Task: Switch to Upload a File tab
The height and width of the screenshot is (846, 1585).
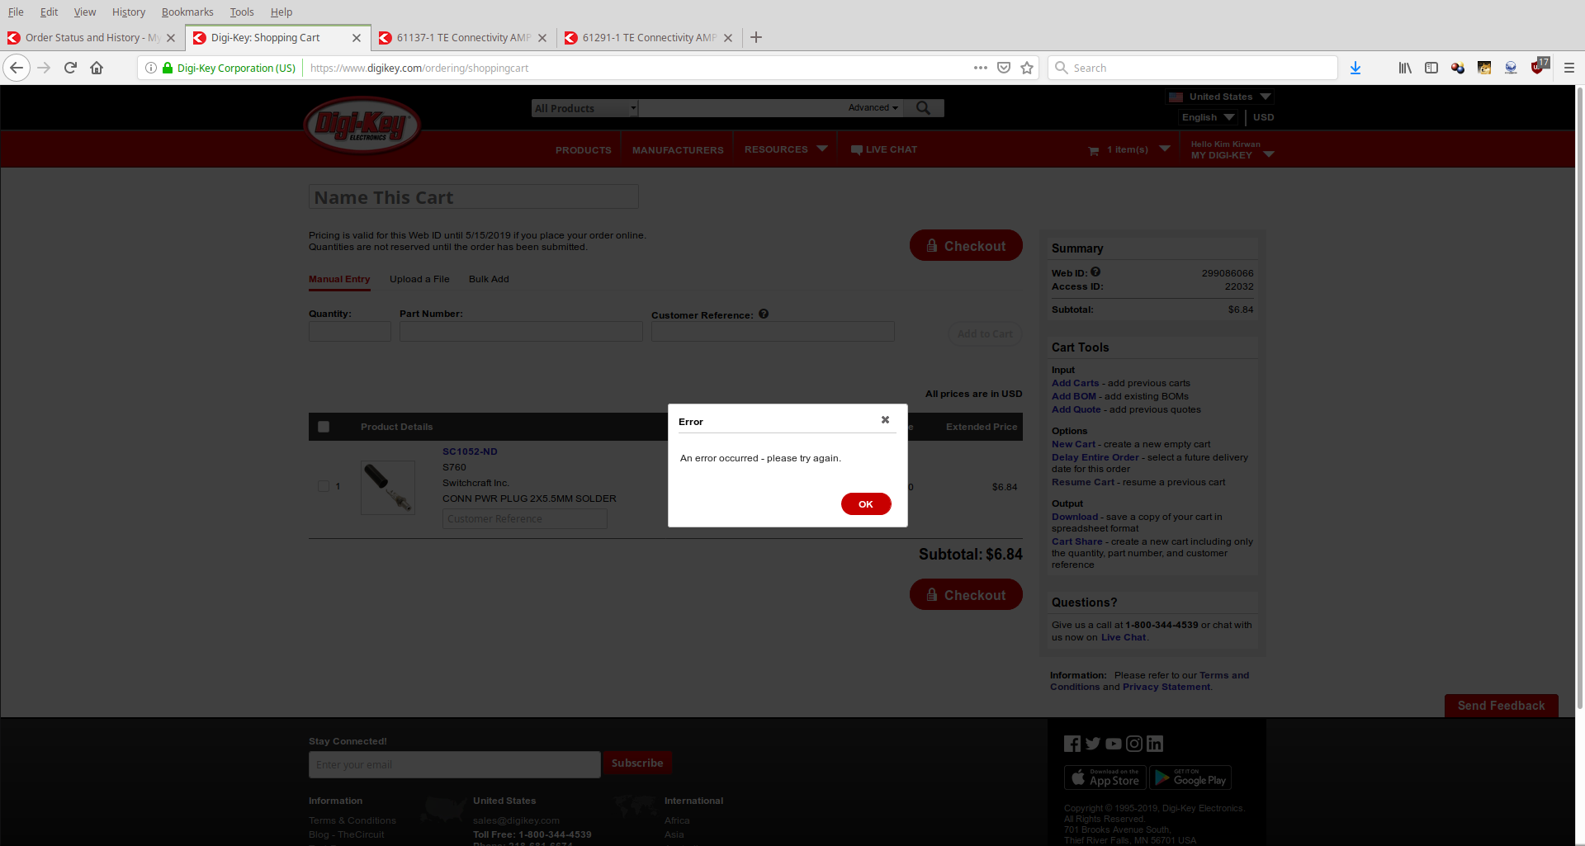Action: pos(419,279)
